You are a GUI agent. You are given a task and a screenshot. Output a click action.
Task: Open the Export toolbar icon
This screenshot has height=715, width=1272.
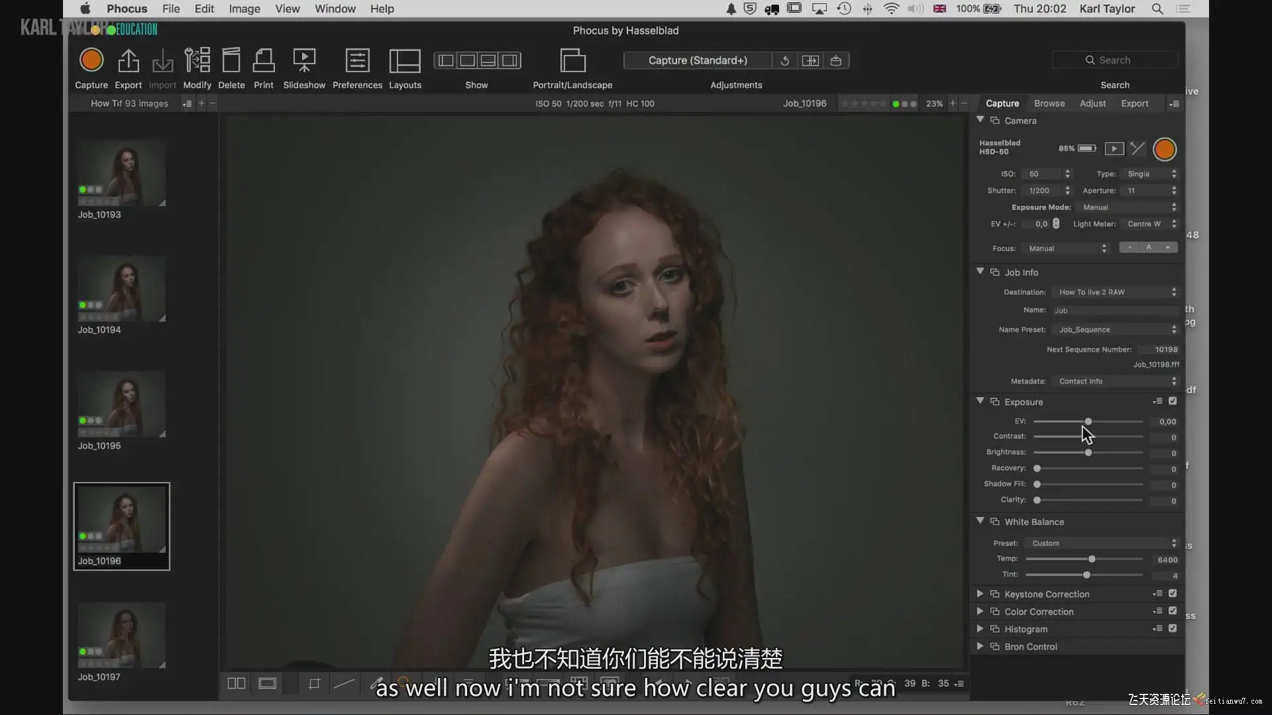[x=128, y=60]
